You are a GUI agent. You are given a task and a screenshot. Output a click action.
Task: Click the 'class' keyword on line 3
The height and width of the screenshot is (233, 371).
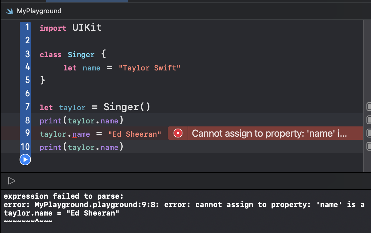[51, 55]
